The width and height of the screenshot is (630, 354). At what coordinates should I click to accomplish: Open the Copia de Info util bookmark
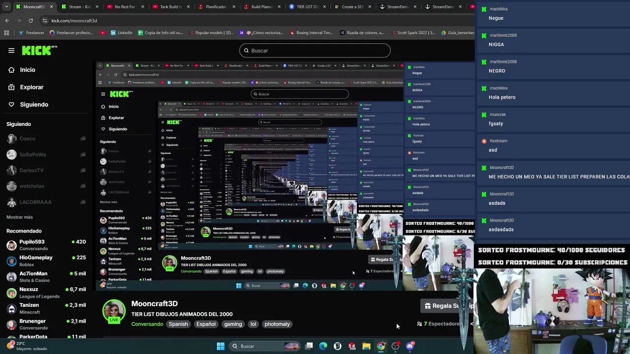(x=160, y=33)
